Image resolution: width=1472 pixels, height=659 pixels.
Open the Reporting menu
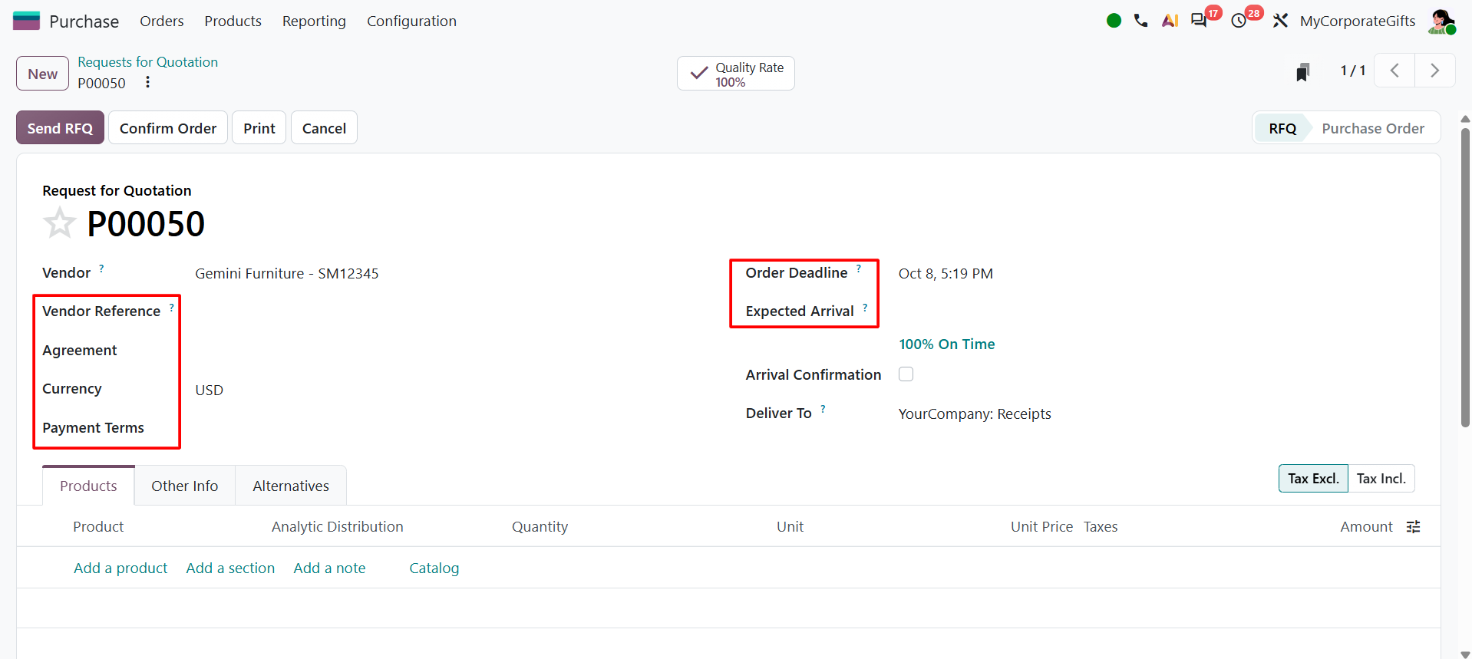coord(314,21)
